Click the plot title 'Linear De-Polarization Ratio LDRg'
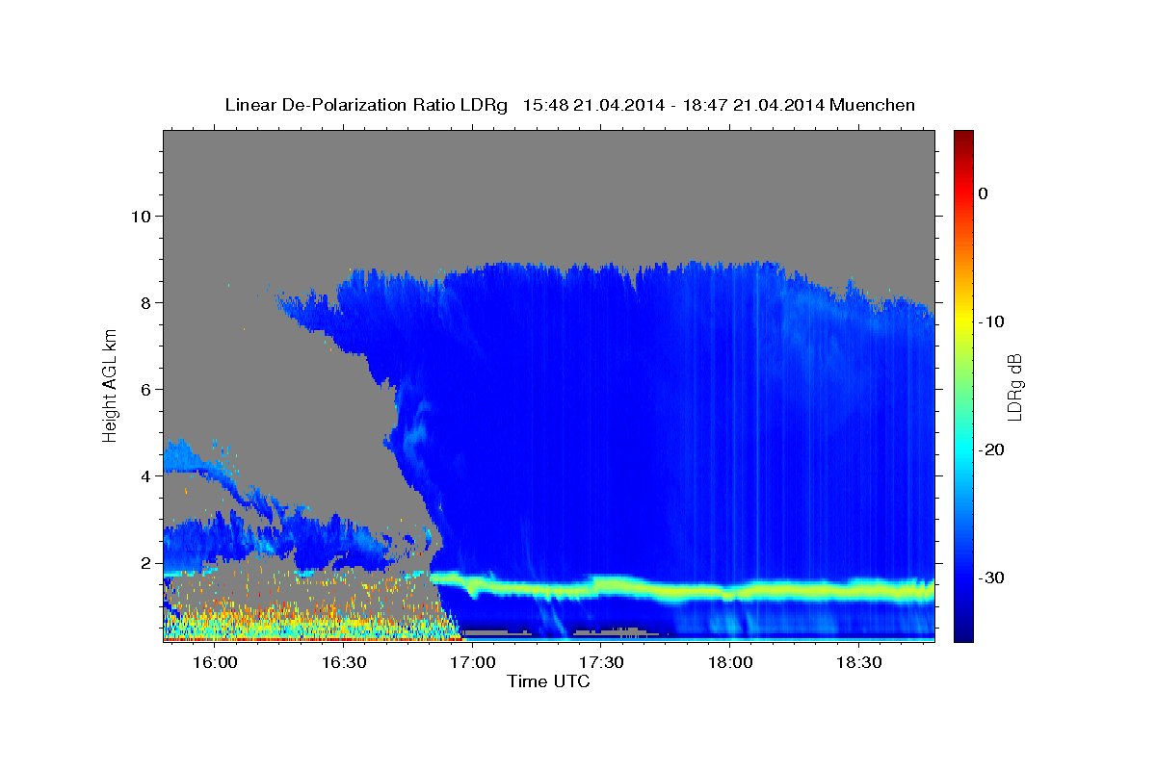This screenshot has width=1156, height=770. click(x=366, y=105)
